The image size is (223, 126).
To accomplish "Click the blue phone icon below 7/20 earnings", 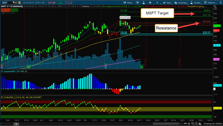I will [106, 68].
